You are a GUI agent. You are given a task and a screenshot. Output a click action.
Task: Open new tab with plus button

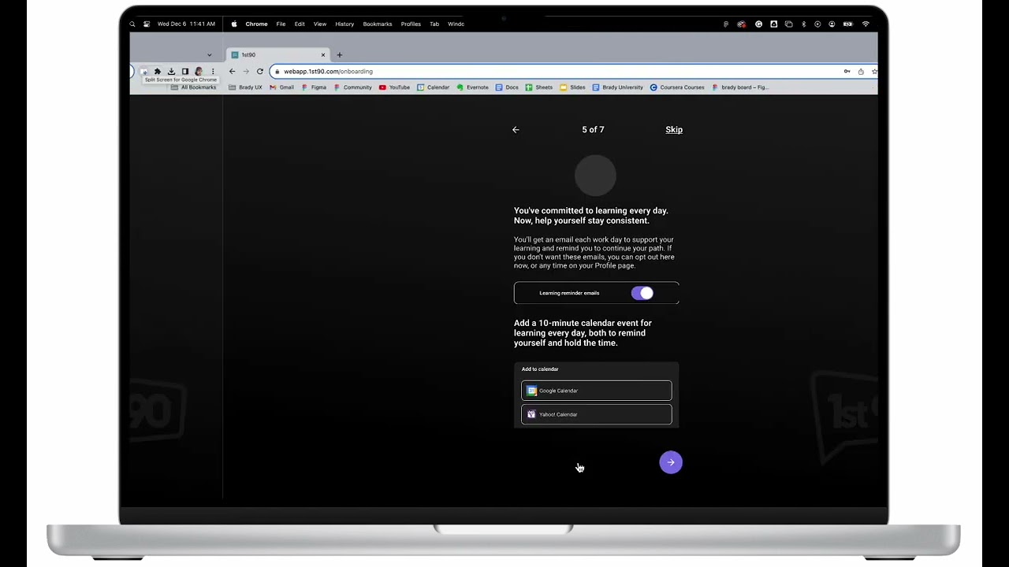point(340,55)
